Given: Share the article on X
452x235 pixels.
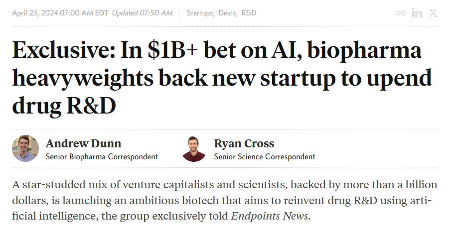Looking at the screenshot, I should coord(434,13).
